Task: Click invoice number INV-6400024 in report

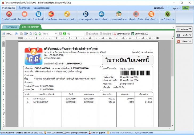Action: (39, 99)
